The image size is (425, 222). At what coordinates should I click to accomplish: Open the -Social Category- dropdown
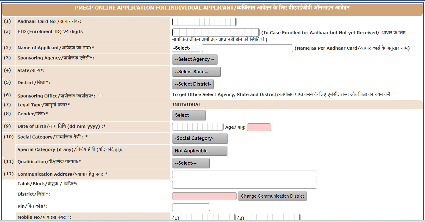tap(200, 138)
